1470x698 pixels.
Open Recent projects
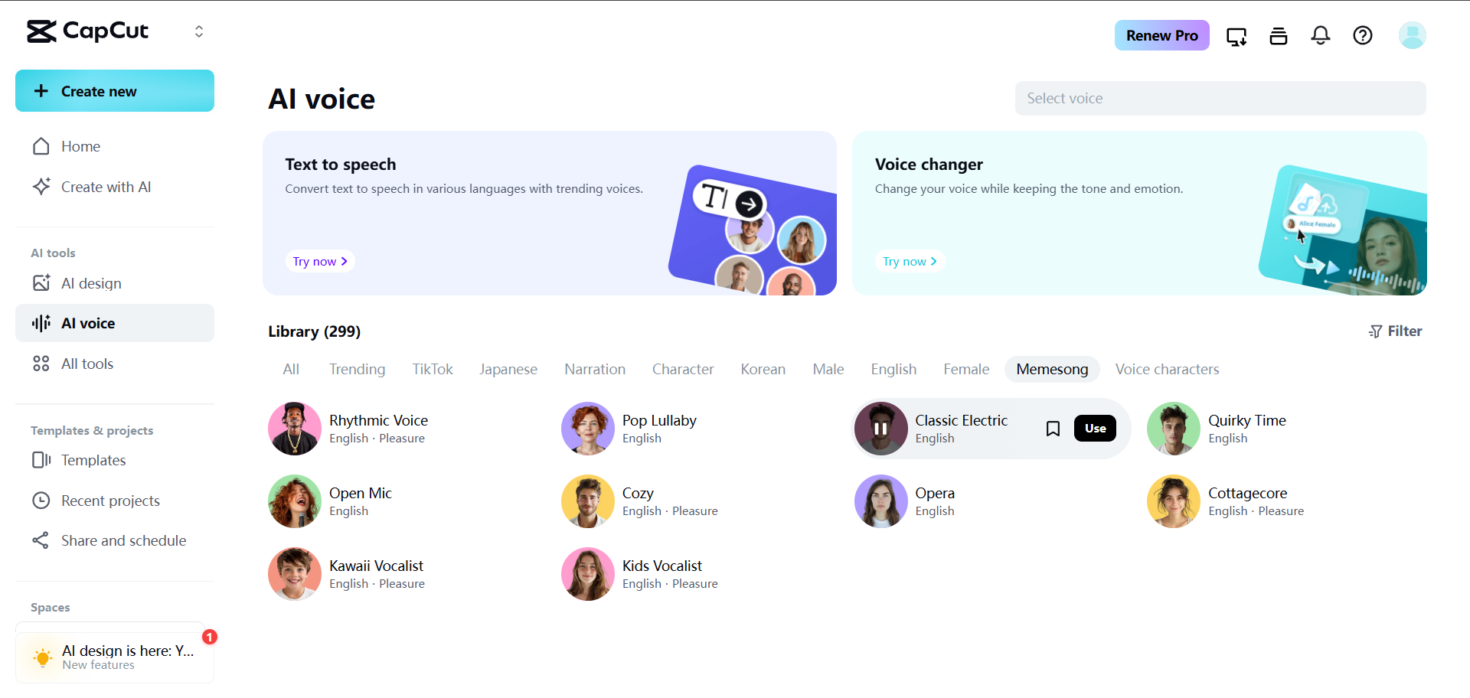click(115, 501)
